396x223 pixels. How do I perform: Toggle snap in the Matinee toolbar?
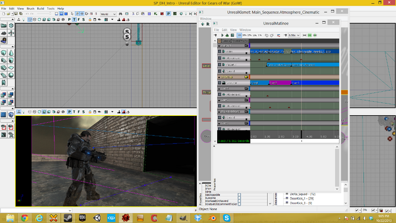(x=285, y=35)
